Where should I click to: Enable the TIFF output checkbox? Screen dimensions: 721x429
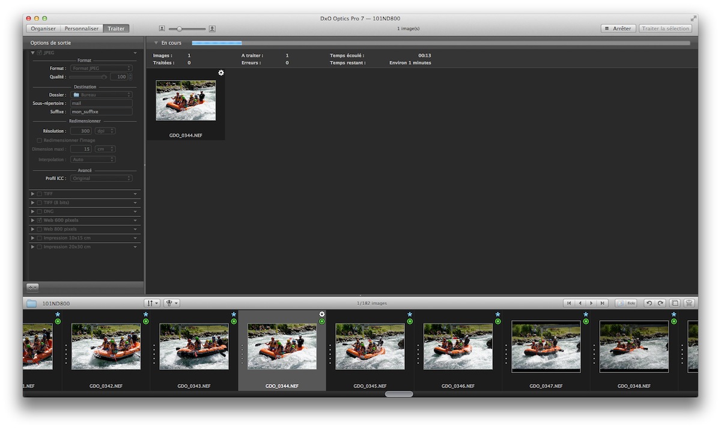click(x=40, y=193)
